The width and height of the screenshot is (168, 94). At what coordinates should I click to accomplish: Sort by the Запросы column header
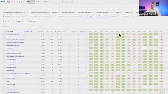pyautogui.click(x=10, y=31)
